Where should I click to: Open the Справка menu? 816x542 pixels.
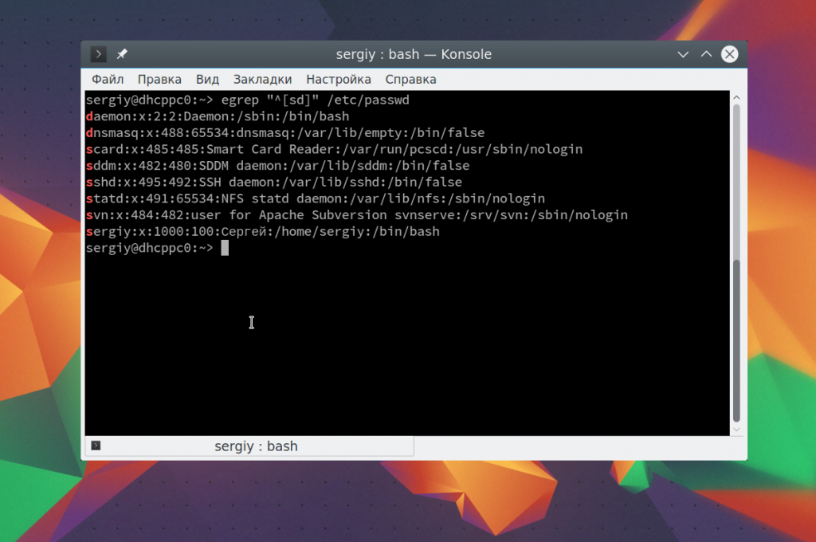410,80
